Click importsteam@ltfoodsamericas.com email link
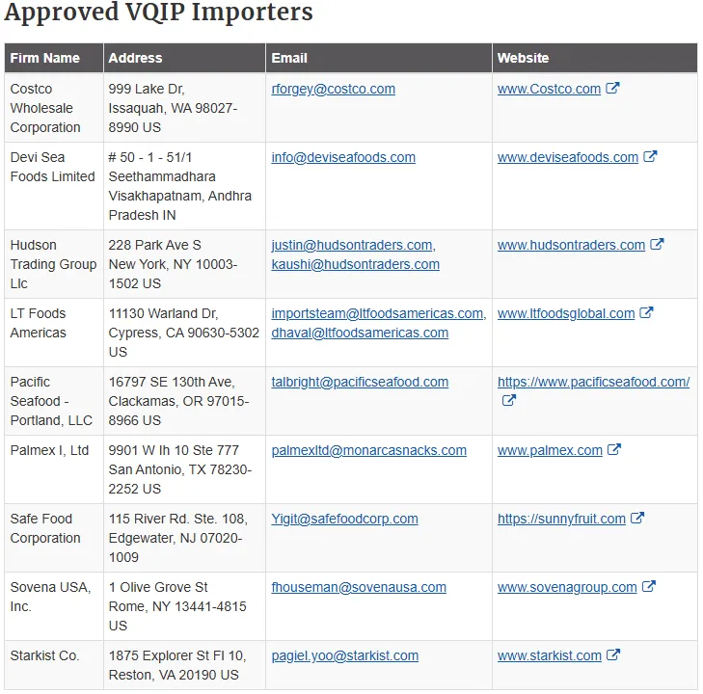 pyautogui.click(x=377, y=313)
